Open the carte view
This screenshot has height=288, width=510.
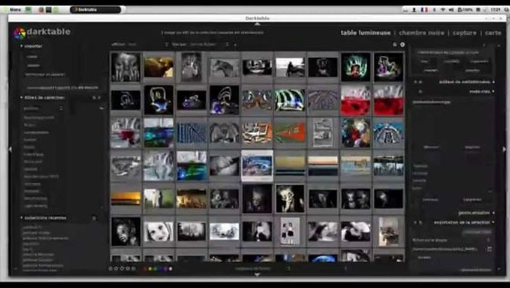493,33
